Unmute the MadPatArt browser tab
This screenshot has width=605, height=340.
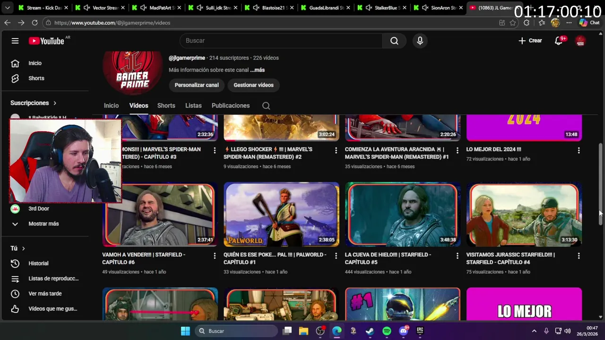point(143,8)
